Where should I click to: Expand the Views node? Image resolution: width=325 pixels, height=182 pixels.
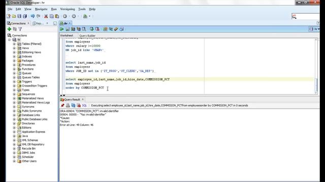pos(14,48)
